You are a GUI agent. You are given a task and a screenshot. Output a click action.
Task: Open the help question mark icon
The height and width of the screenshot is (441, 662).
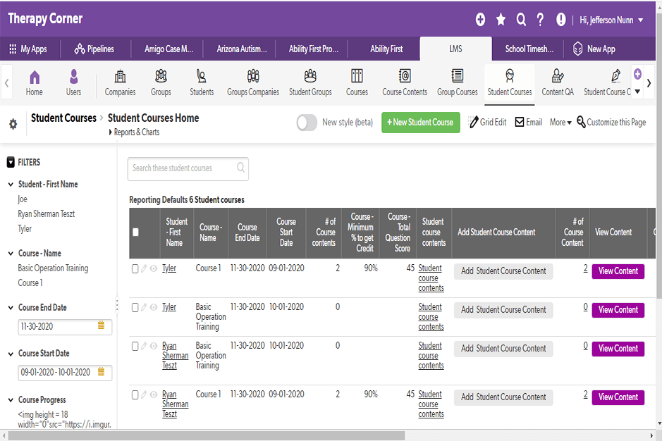click(541, 20)
